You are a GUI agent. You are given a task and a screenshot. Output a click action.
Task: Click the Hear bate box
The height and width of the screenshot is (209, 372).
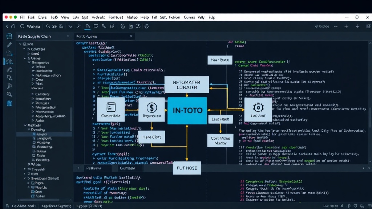(220, 60)
